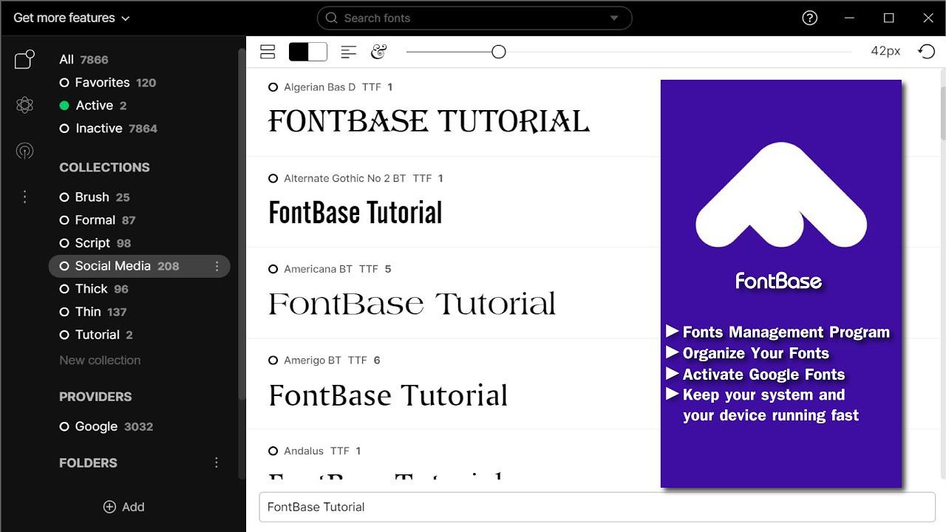
Task: Toggle activation circle for Brush collection
Action: click(x=64, y=197)
